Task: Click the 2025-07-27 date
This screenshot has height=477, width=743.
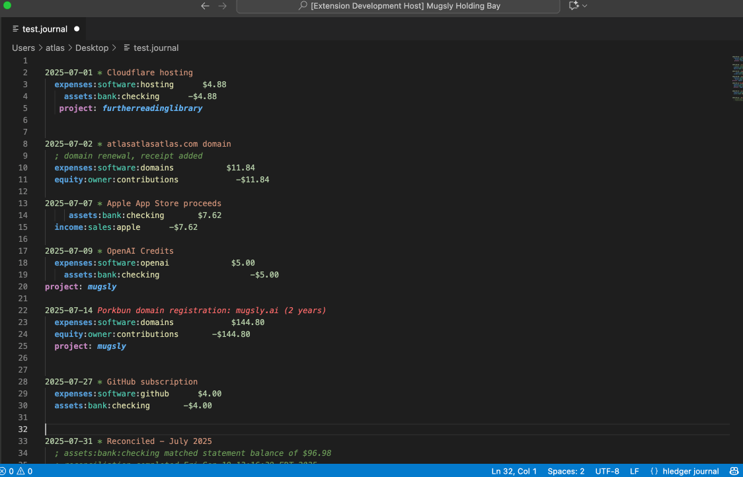Action: tap(69, 382)
